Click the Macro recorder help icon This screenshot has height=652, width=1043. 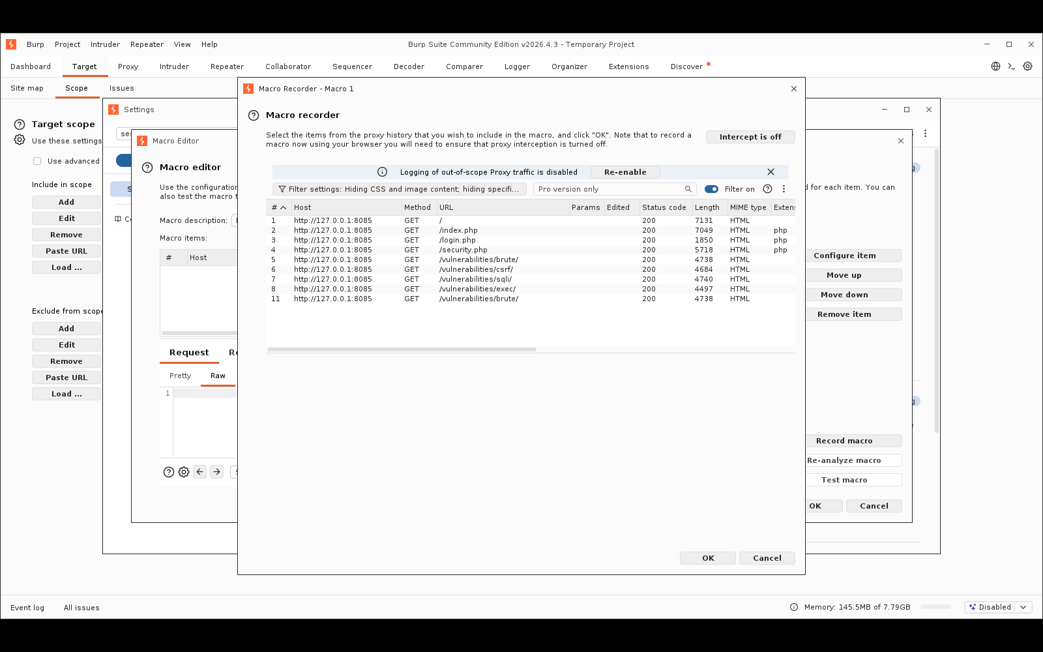(x=254, y=115)
